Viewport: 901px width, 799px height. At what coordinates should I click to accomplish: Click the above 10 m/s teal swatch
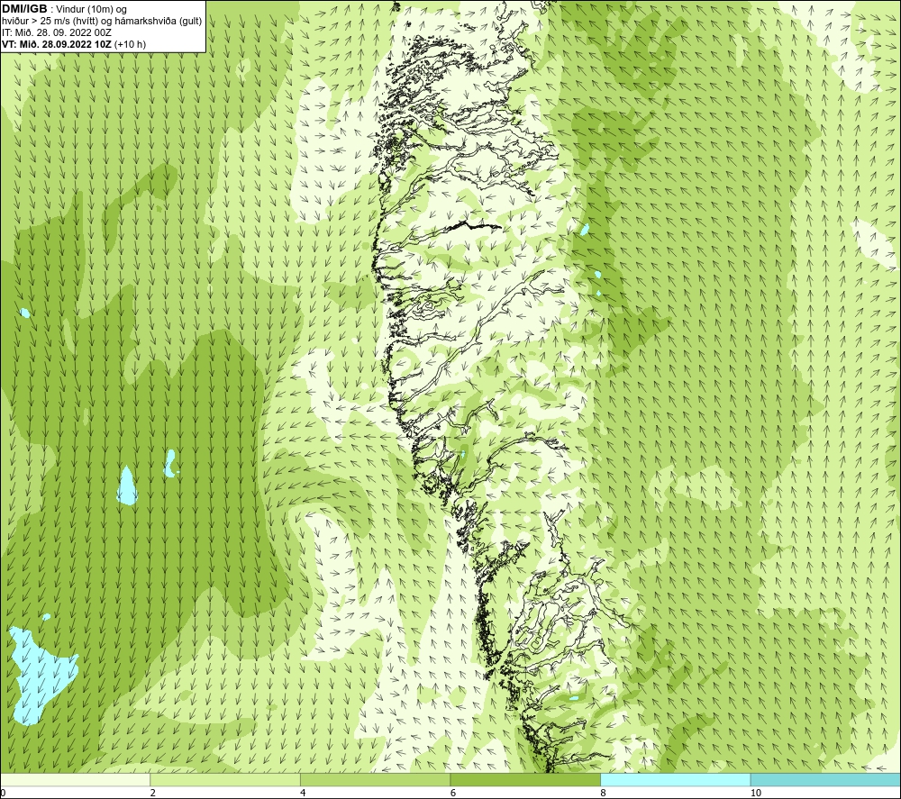pyautogui.click(x=825, y=779)
